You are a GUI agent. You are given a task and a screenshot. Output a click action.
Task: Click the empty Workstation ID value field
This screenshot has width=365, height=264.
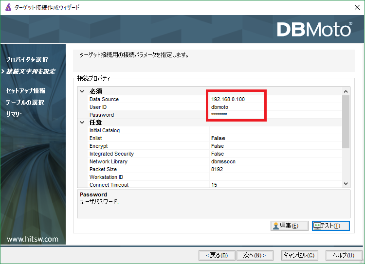(x=275, y=177)
